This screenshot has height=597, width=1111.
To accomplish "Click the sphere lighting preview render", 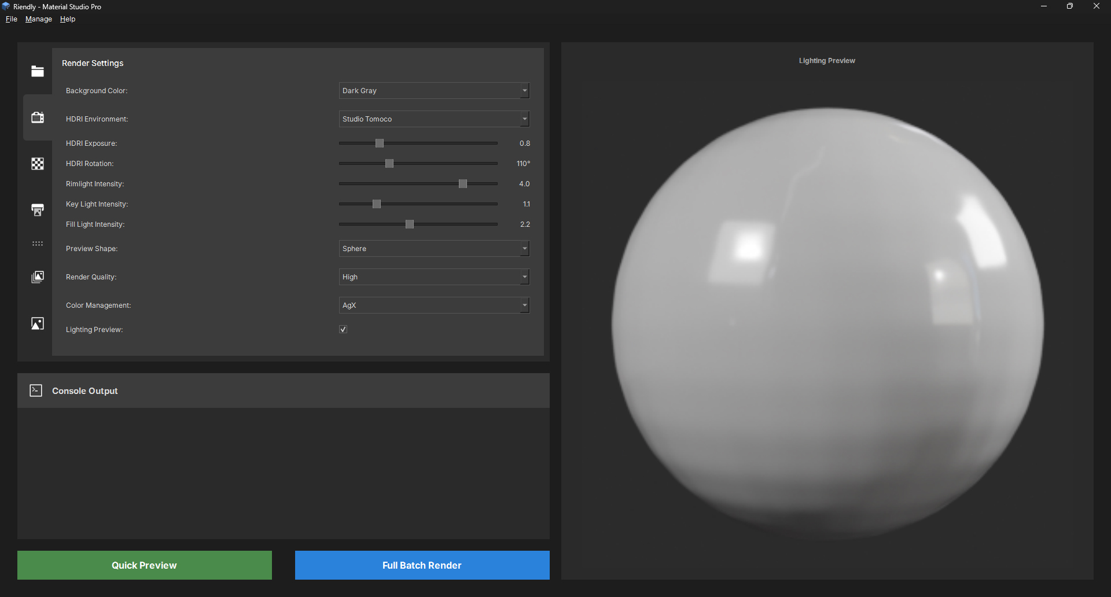I will tap(827, 324).
